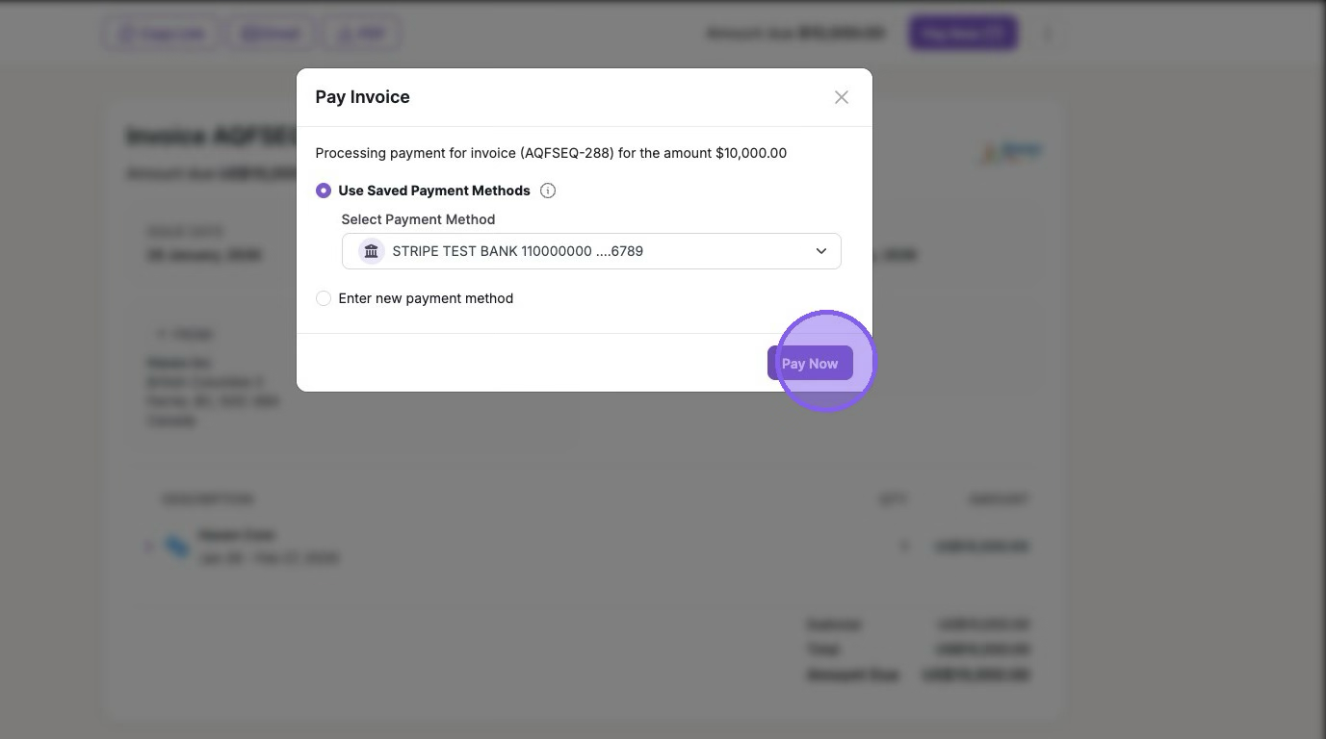
Task: Expand the invoice line item row chevron
Action: click(x=149, y=547)
